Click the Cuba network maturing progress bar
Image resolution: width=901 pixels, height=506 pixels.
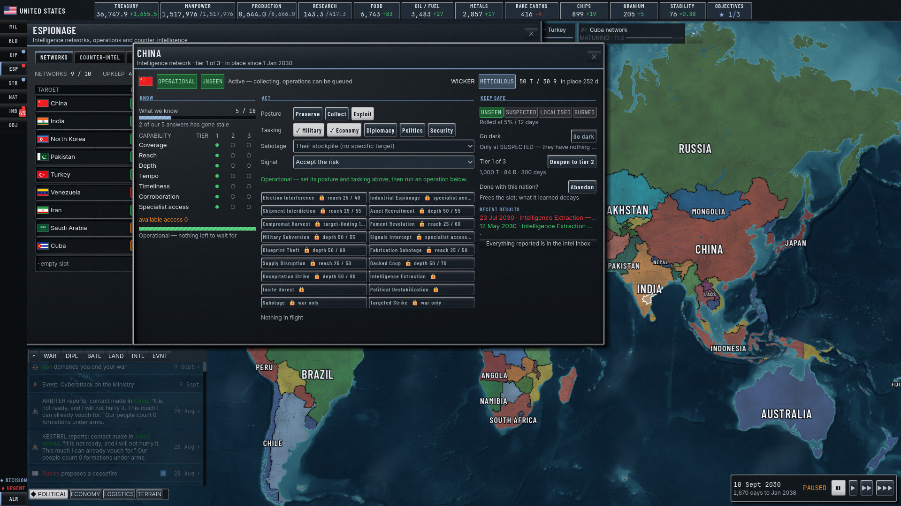[654, 38]
